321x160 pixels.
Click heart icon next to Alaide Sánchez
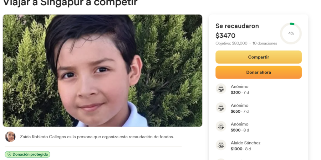pos(221,145)
